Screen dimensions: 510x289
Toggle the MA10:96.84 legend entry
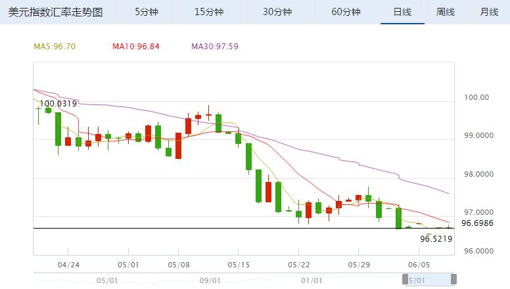[135, 47]
